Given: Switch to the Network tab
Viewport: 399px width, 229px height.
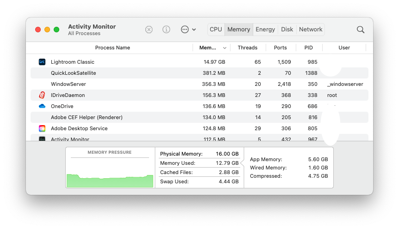Looking at the screenshot, I should 311,30.
